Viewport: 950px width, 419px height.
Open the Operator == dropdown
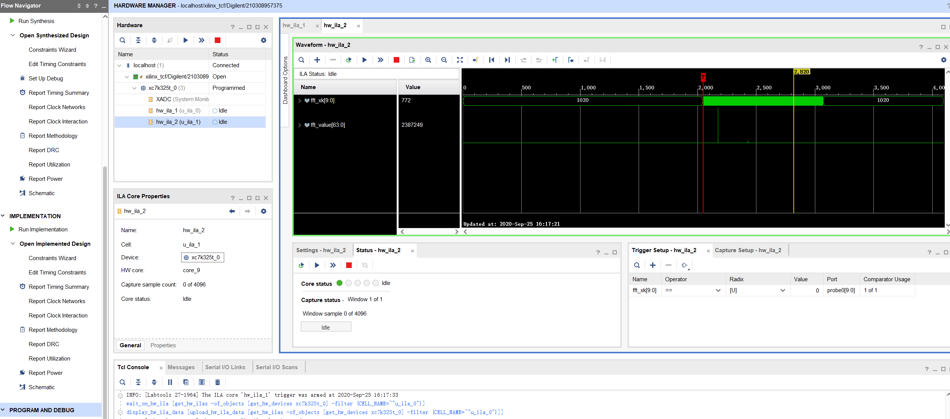point(718,290)
